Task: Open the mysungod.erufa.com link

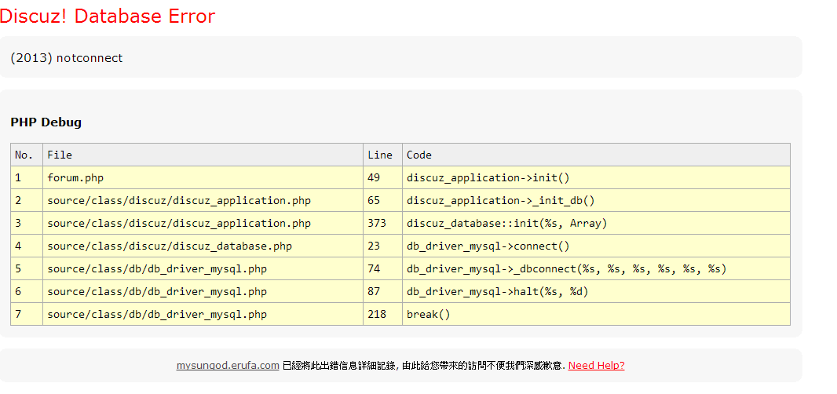Action: click(228, 366)
